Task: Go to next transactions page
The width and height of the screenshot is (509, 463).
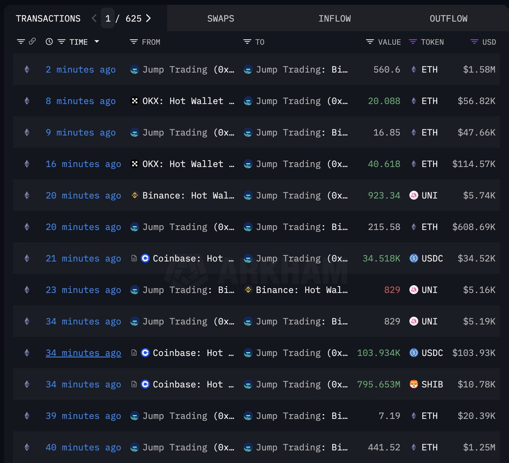Action: 148,18
